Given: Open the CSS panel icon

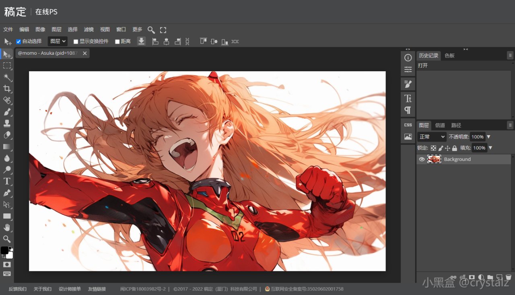Looking at the screenshot, I should pyautogui.click(x=408, y=125).
